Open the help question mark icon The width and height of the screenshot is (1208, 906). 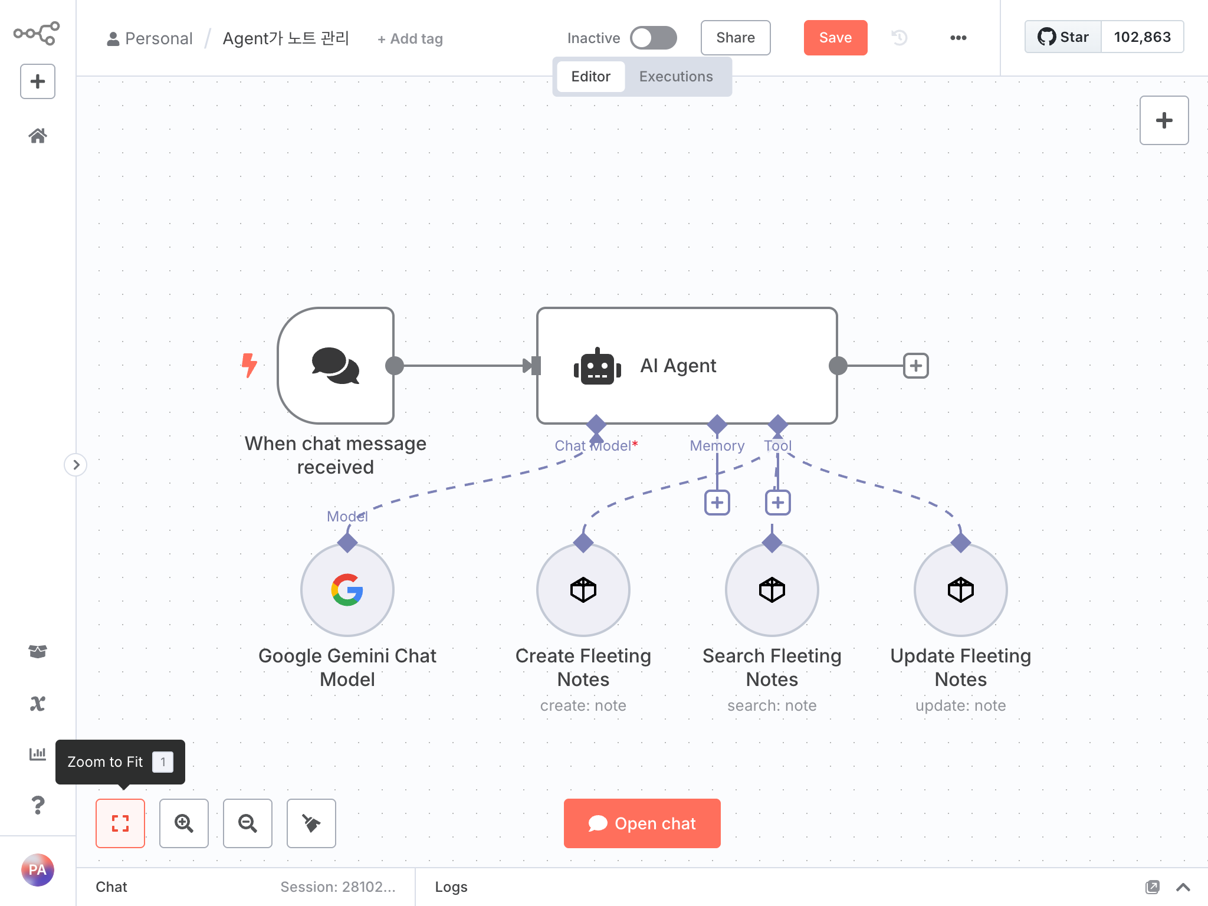coord(38,805)
